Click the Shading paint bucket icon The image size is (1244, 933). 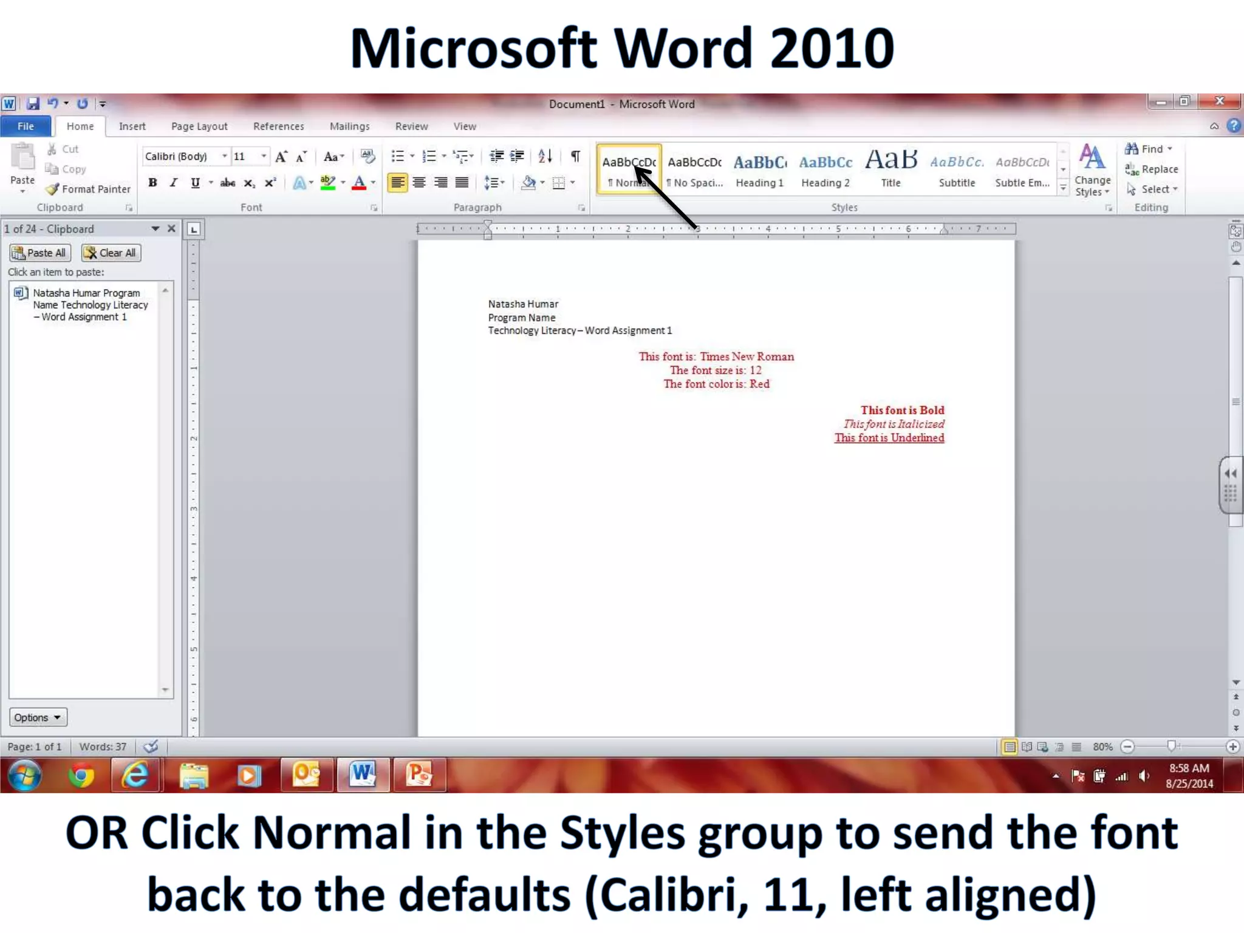tap(529, 182)
